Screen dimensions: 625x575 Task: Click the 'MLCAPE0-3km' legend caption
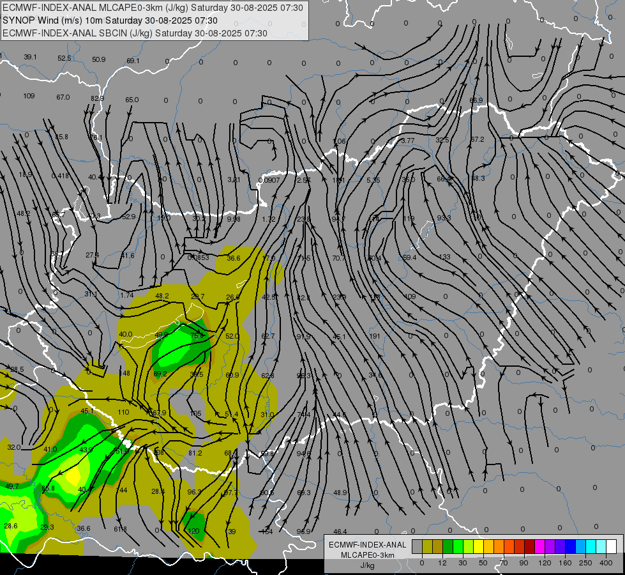368,555
